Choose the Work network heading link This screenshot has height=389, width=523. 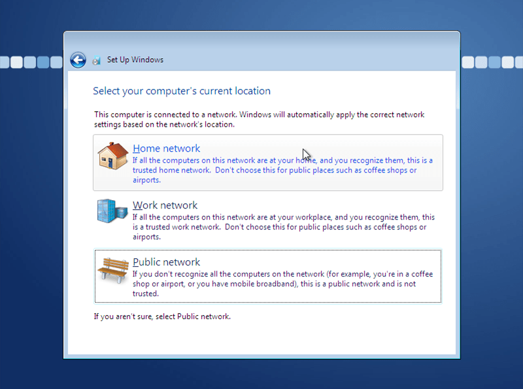pyautogui.click(x=165, y=205)
